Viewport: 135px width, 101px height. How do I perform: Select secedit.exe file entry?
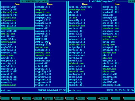pyautogui.click(x=76, y=72)
